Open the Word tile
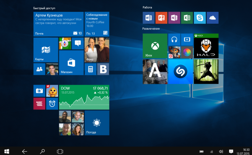This screenshot has width=252, height=155. (148, 18)
